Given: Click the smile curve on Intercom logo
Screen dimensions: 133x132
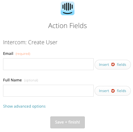Looking at the screenshot, I should click(x=67, y=13).
